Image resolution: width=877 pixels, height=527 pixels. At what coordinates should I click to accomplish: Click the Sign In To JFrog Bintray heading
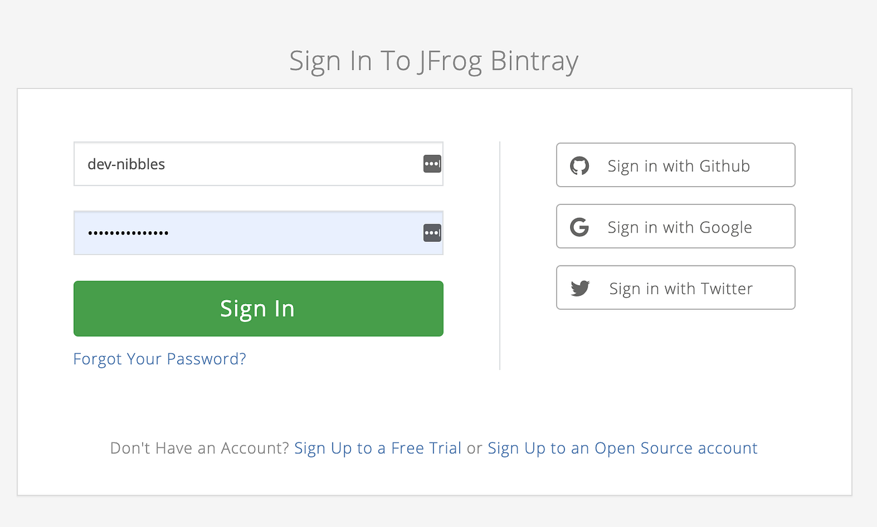point(433,61)
